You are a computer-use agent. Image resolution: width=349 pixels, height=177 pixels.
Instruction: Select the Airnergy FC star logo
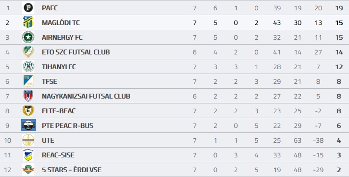[x=28, y=37]
